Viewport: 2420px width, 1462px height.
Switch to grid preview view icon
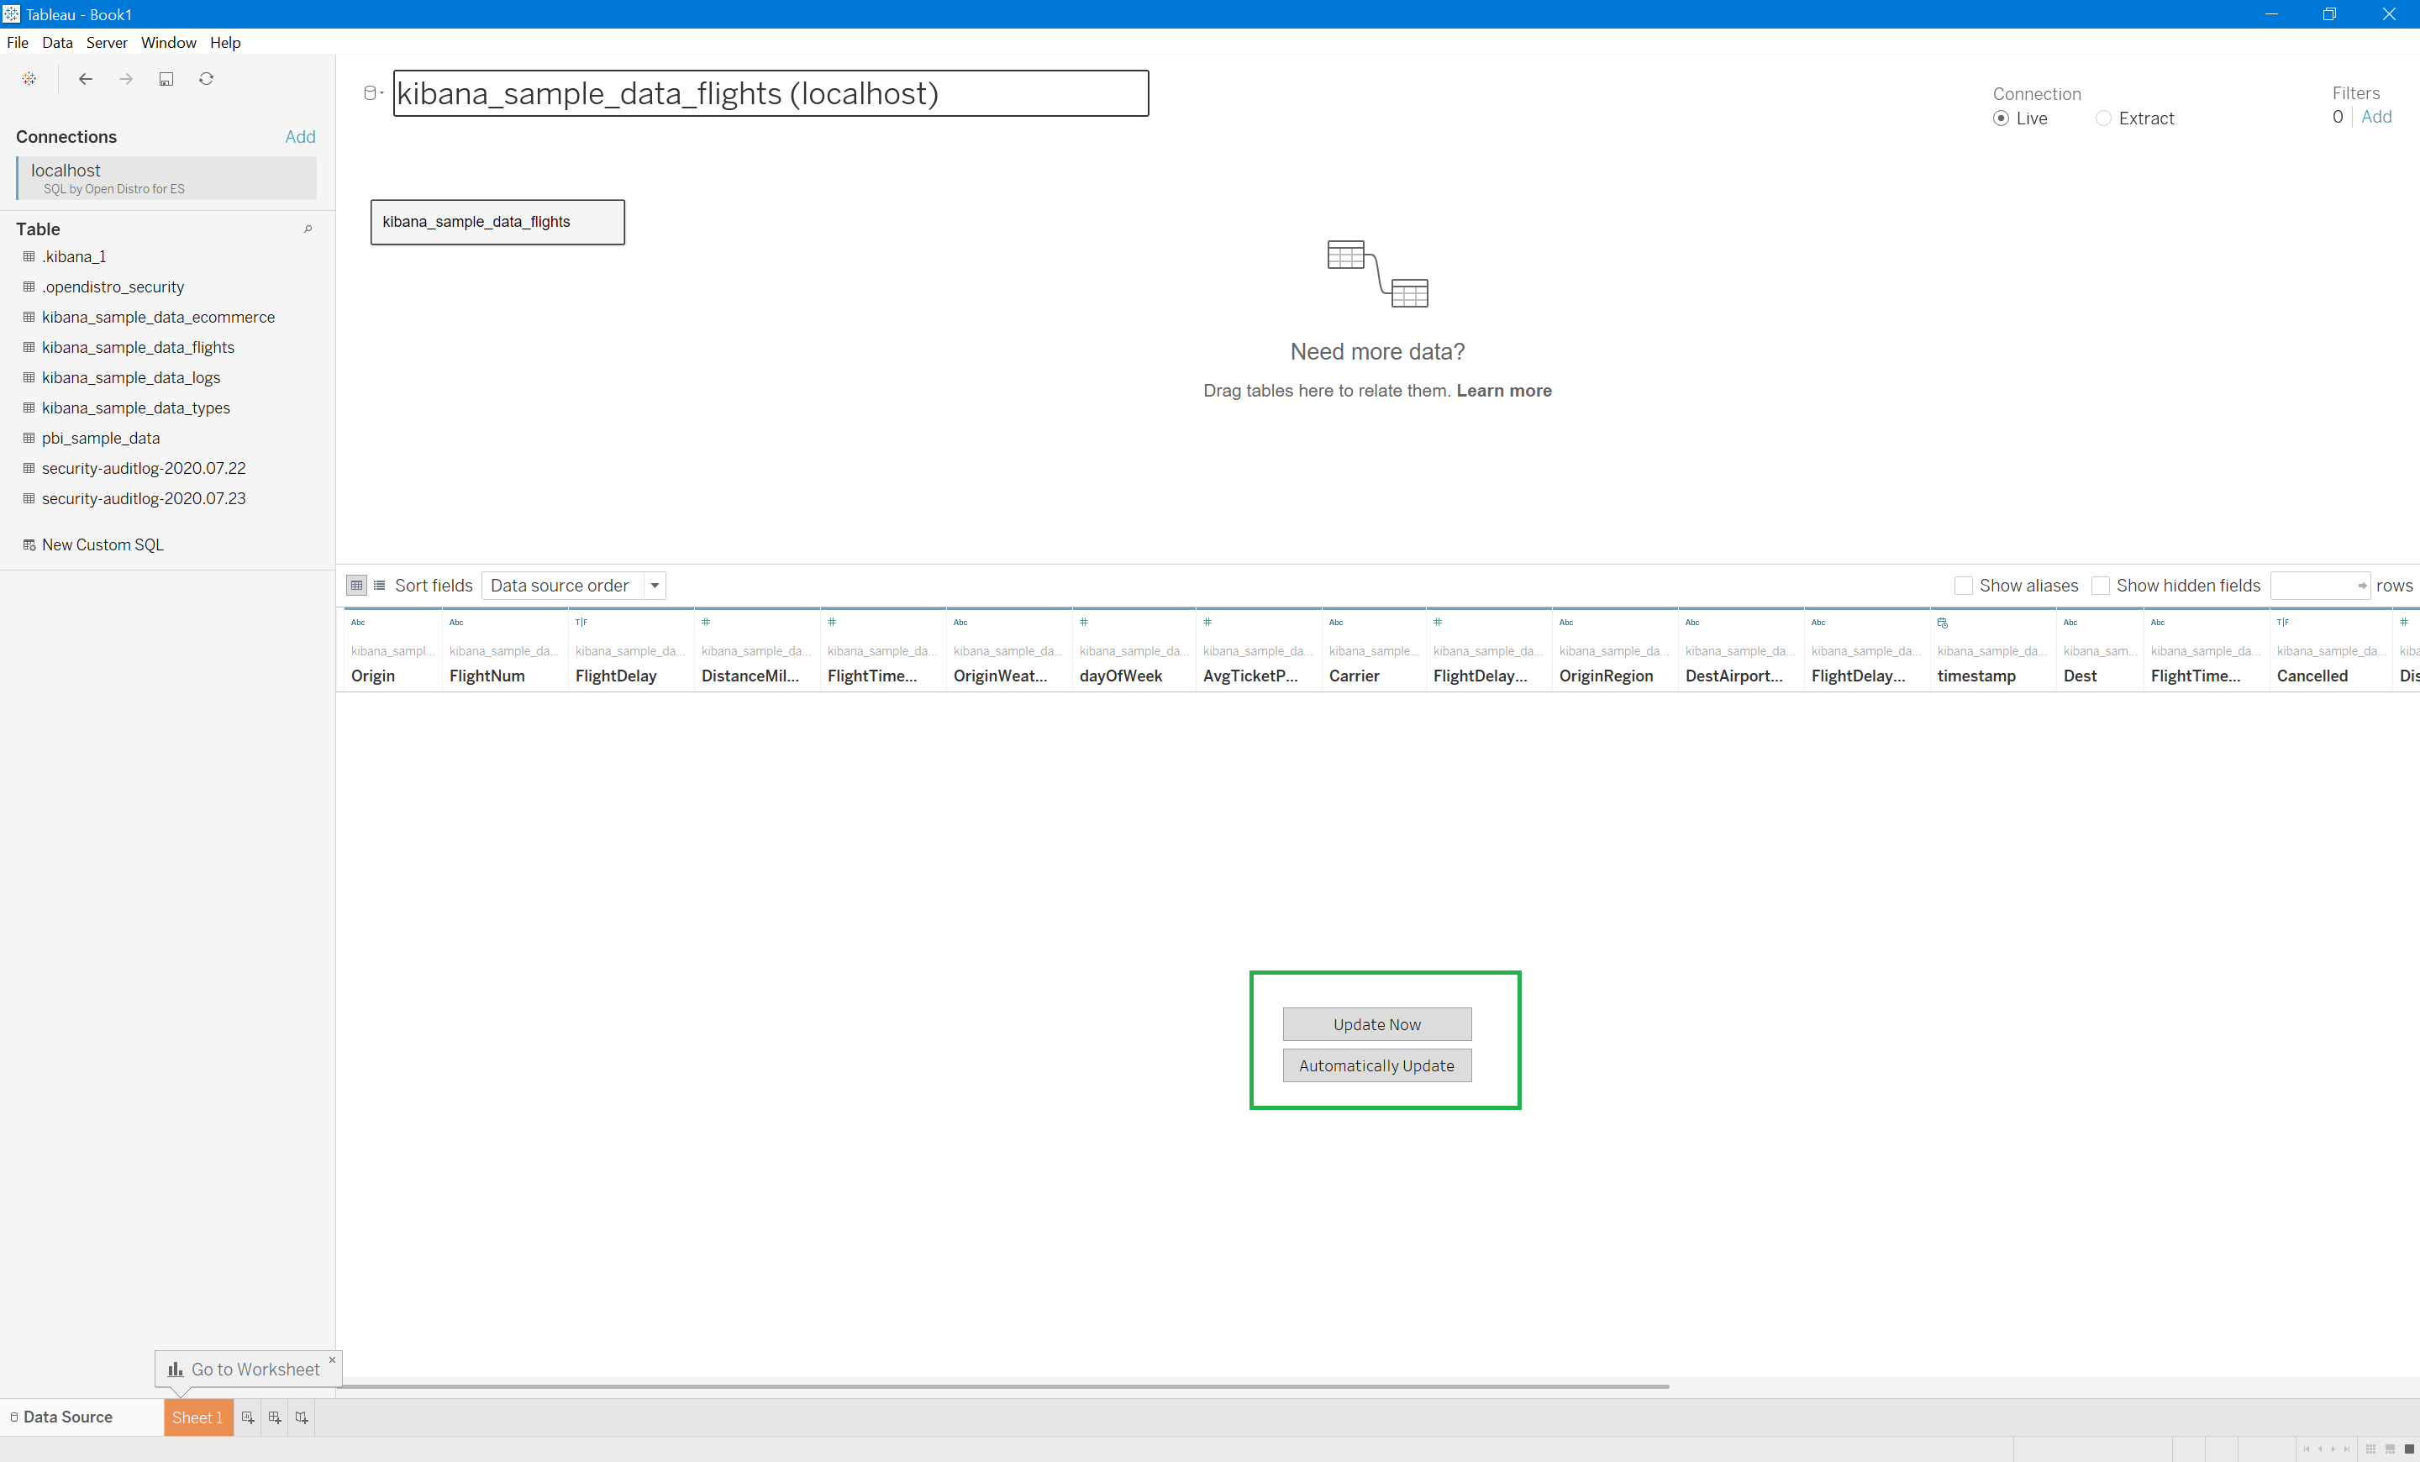(356, 585)
